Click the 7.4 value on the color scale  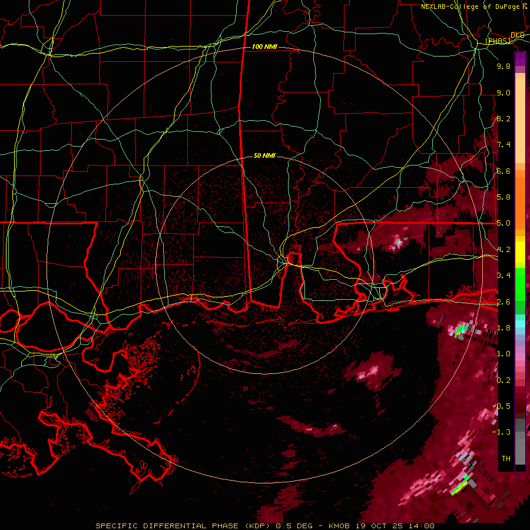pyautogui.click(x=503, y=145)
